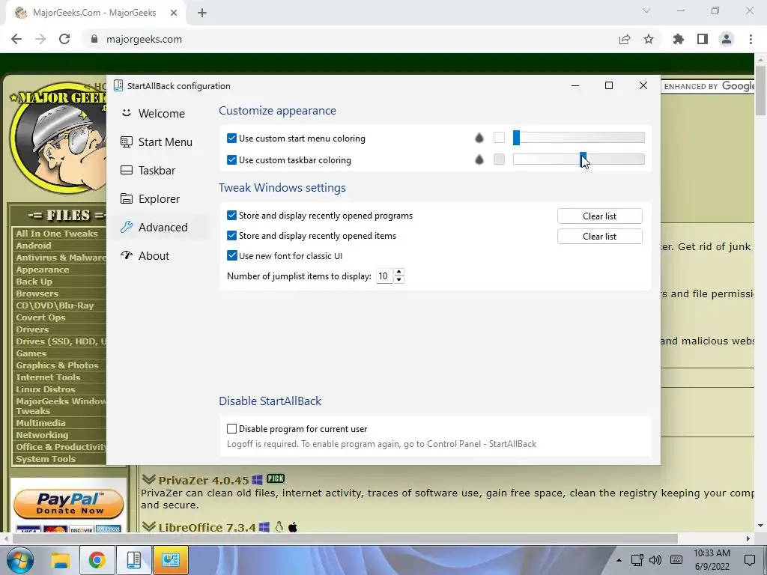Screen dimensions: 767x575
Task: Toggle Store and display recently opened items
Action: pyautogui.click(x=232, y=236)
